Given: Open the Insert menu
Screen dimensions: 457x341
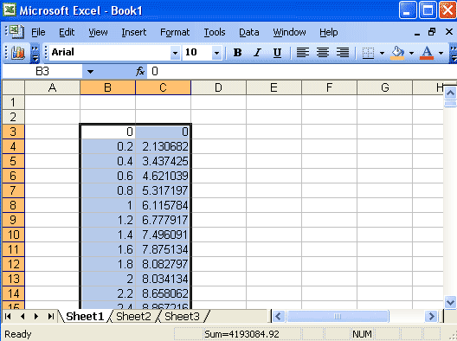Looking at the screenshot, I should [134, 32].
